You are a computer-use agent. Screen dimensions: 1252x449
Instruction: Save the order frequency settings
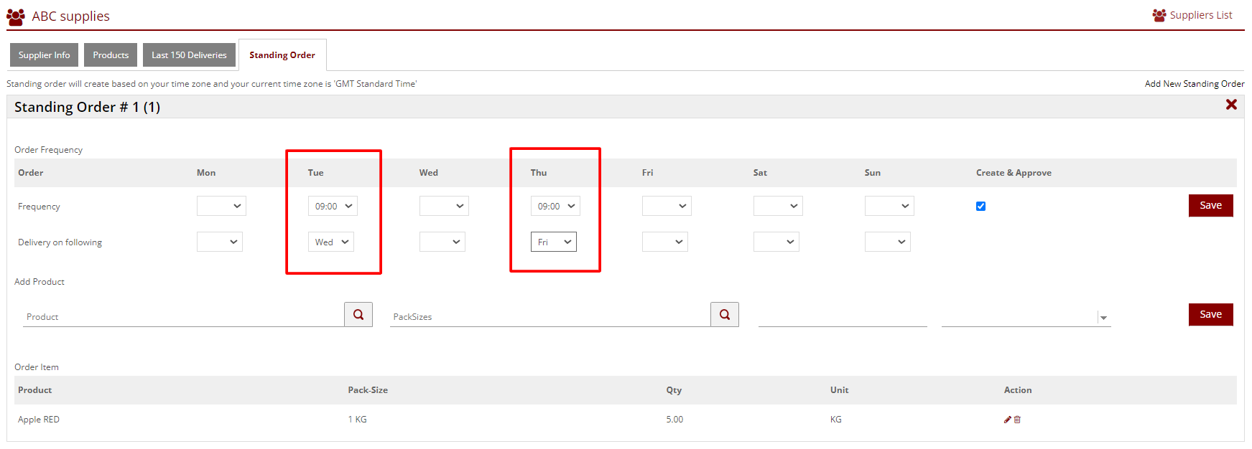[1210, 206]
